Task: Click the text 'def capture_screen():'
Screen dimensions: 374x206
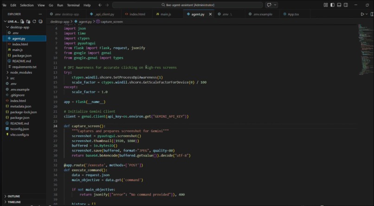Action: coord(84,126)
